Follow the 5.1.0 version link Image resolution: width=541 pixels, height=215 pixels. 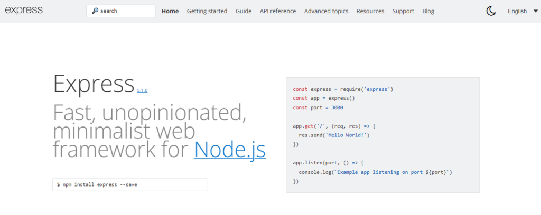click(142, 90)
